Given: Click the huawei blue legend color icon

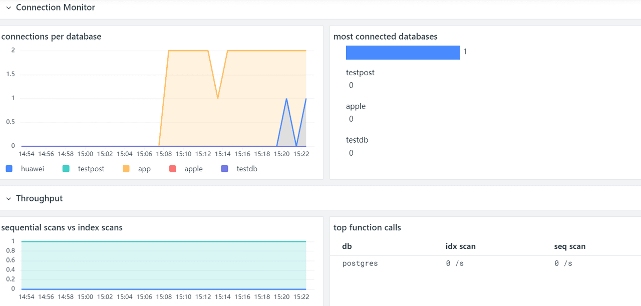Looking at the screenshot, I should (9, 169).
